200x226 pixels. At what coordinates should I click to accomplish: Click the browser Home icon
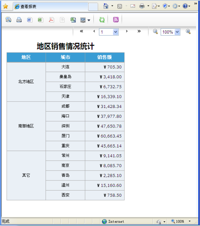pyautogui.click(x=106, y=6)
